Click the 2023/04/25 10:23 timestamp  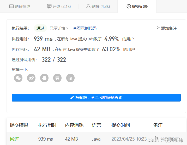click(x=129, y=139)
